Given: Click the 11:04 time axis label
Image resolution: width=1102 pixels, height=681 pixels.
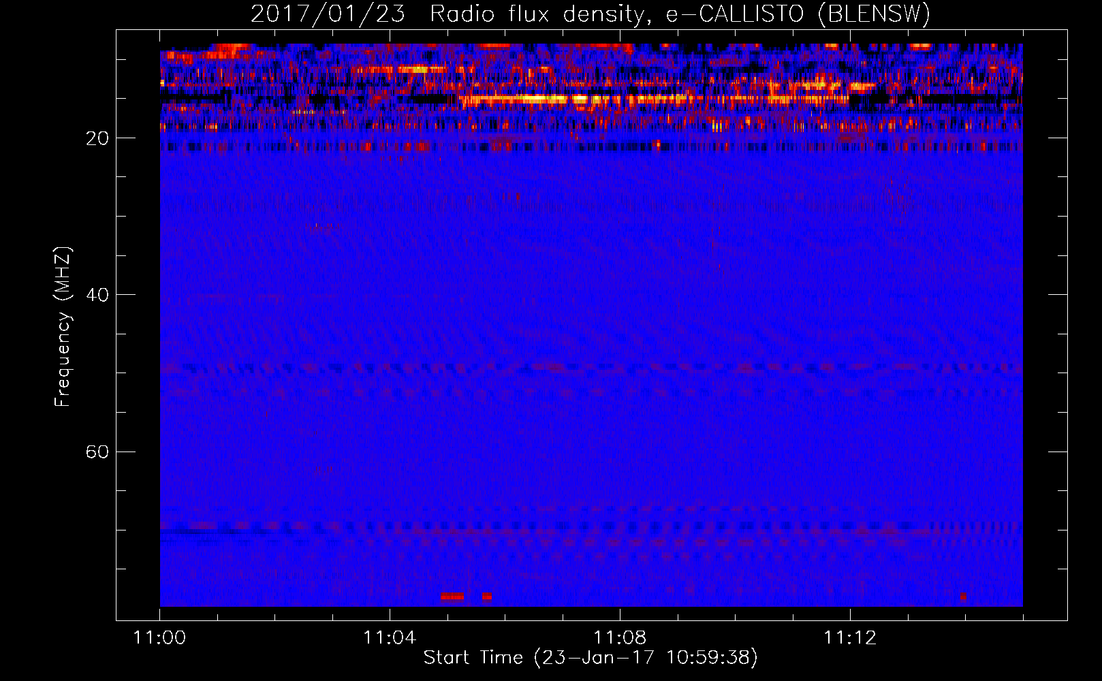Looking at the screenshot, I should [390, 637].
